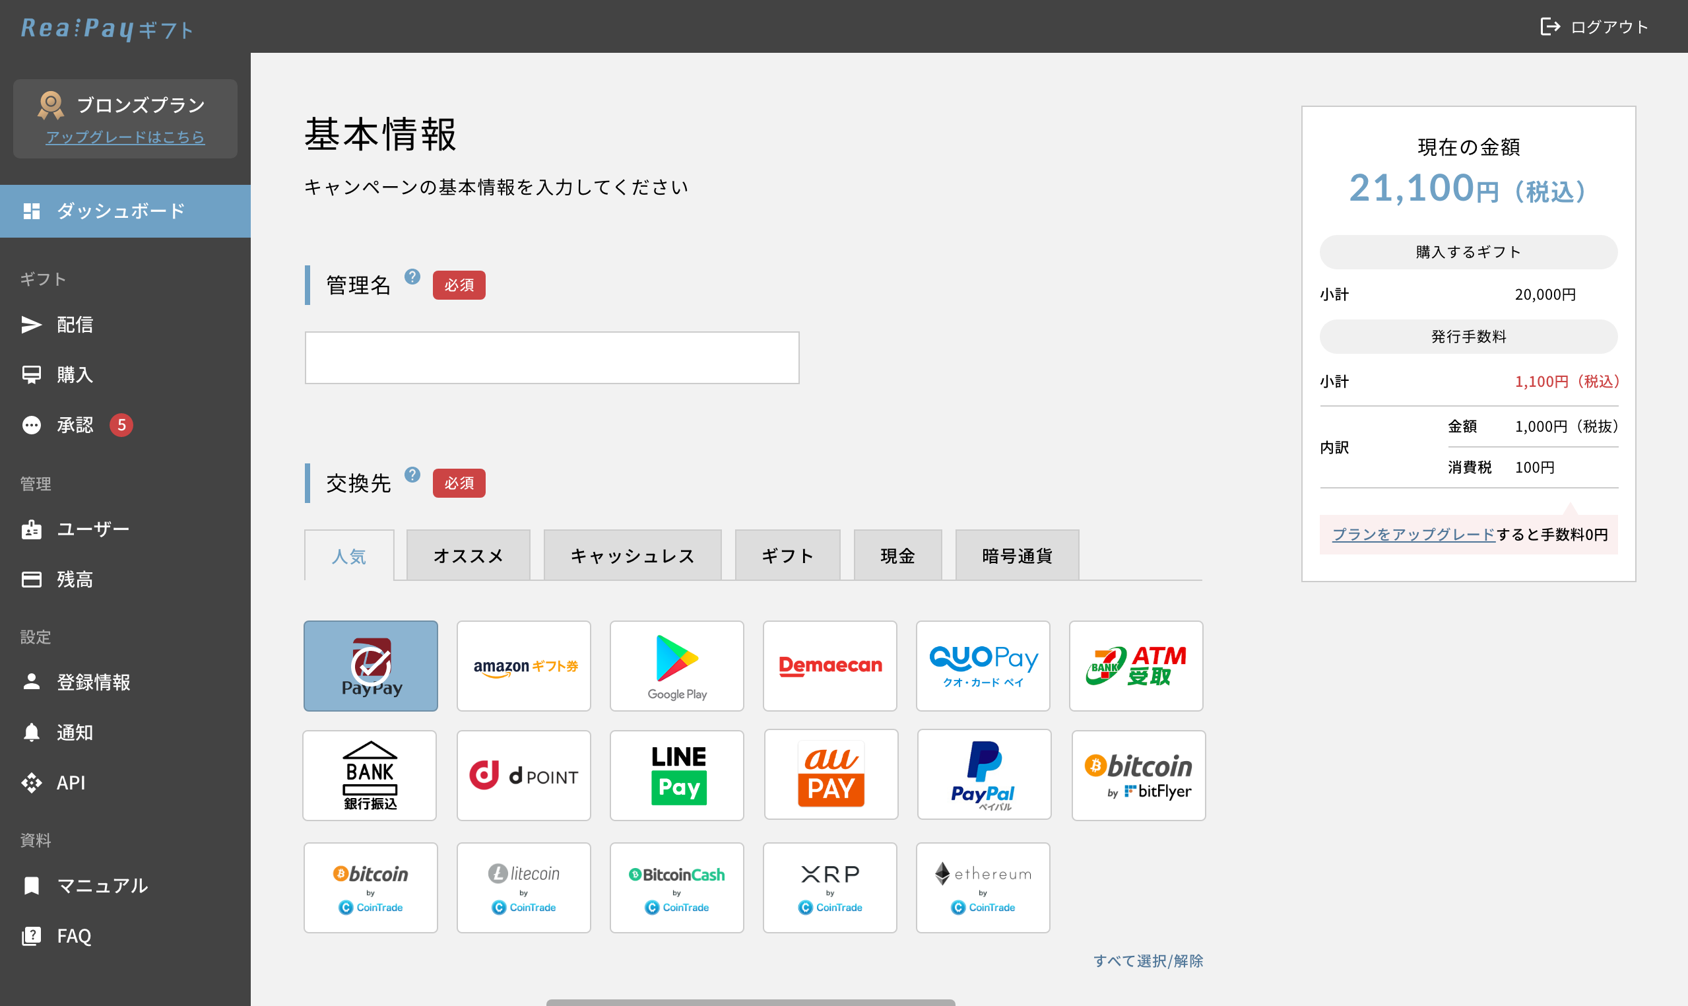Click the 承認 speech bubble icon

(32, 425)
